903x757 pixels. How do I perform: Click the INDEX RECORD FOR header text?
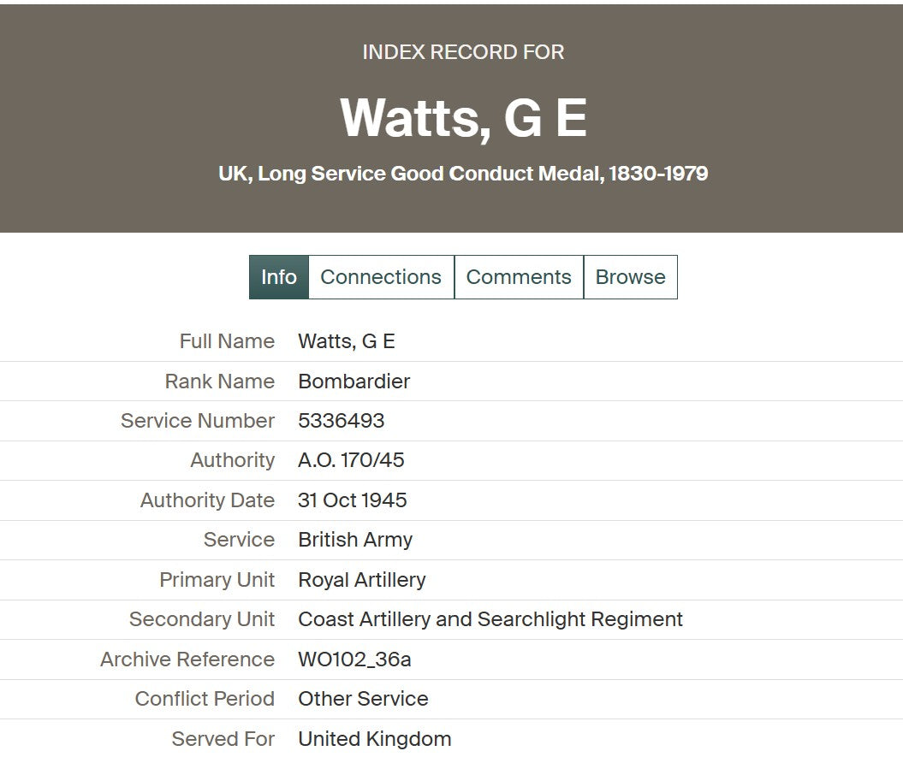click(x=464, y=52)
